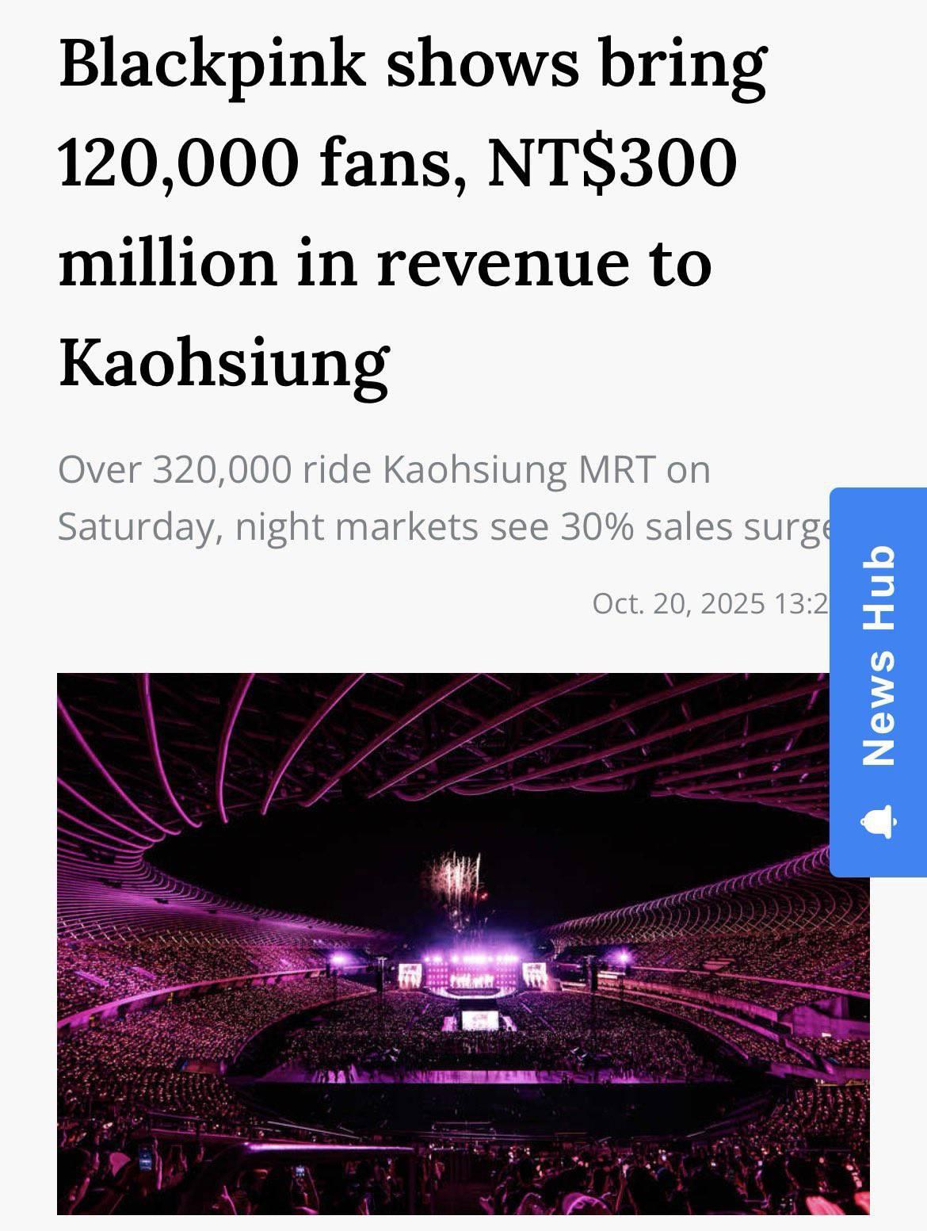The width and height of the screenshot is (927, 1231).
Task: Click the small center floor screen in photo
Action: [479, 1020]
